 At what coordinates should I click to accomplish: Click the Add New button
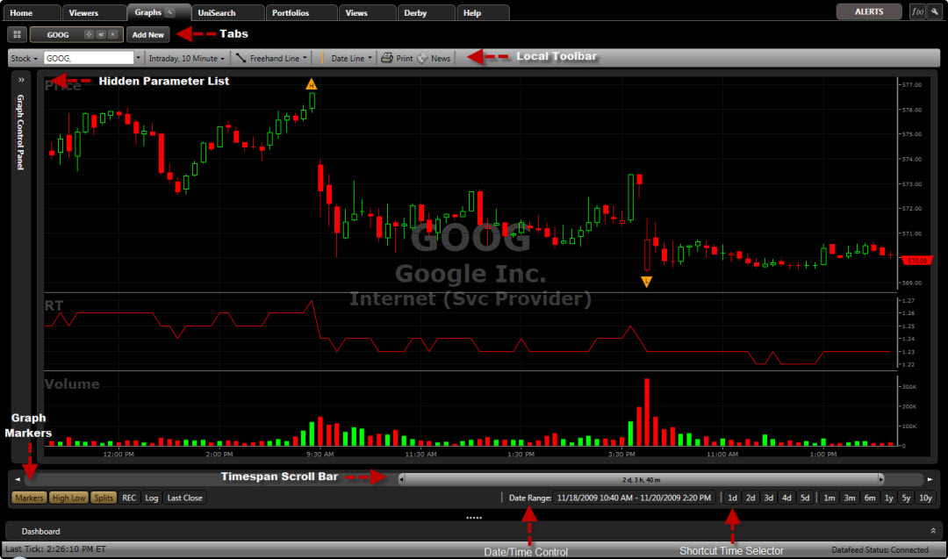pos(148,34)
